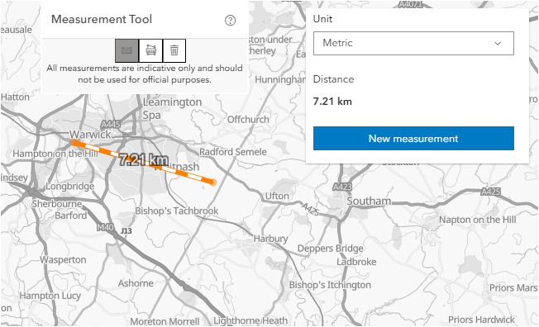Delete the measurement with the trash icon

174,50
